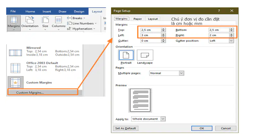Adjust the Left margin spinner arrows
Image resolution: width=264 pixels, height=135 pixels.
pyautogui.click(x=163, y=35)
